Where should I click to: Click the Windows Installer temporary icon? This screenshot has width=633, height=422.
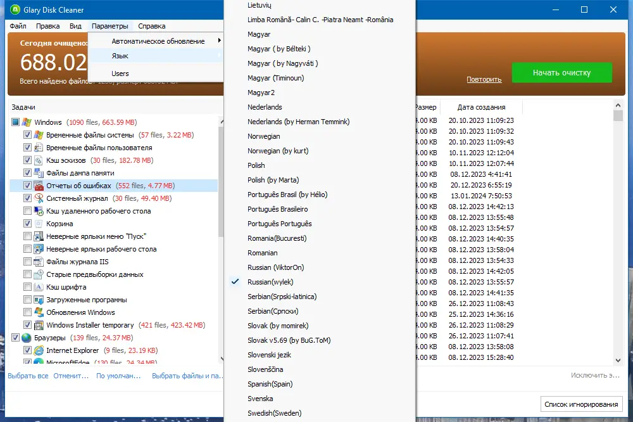[39, 325]
